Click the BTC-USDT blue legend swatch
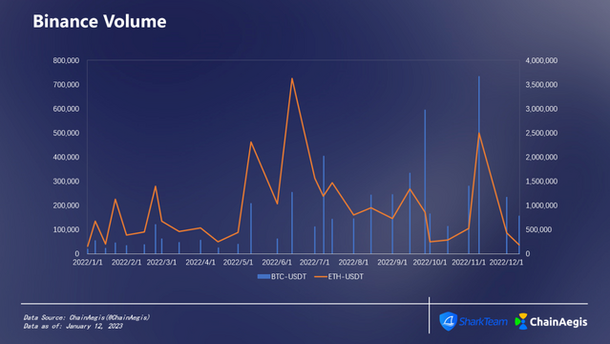610x344 pixels. click(263, 276)
